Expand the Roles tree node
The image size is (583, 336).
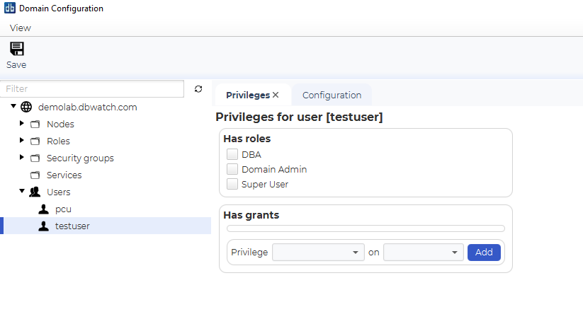tap(21, 140)
